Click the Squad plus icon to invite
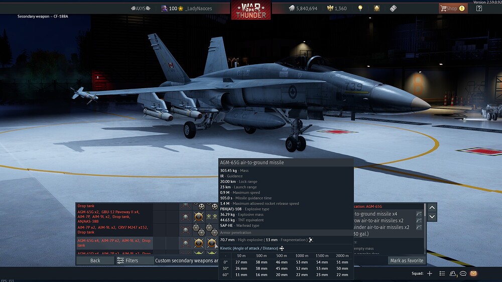This screenshot has height=282, width=502. pos(430,273)
